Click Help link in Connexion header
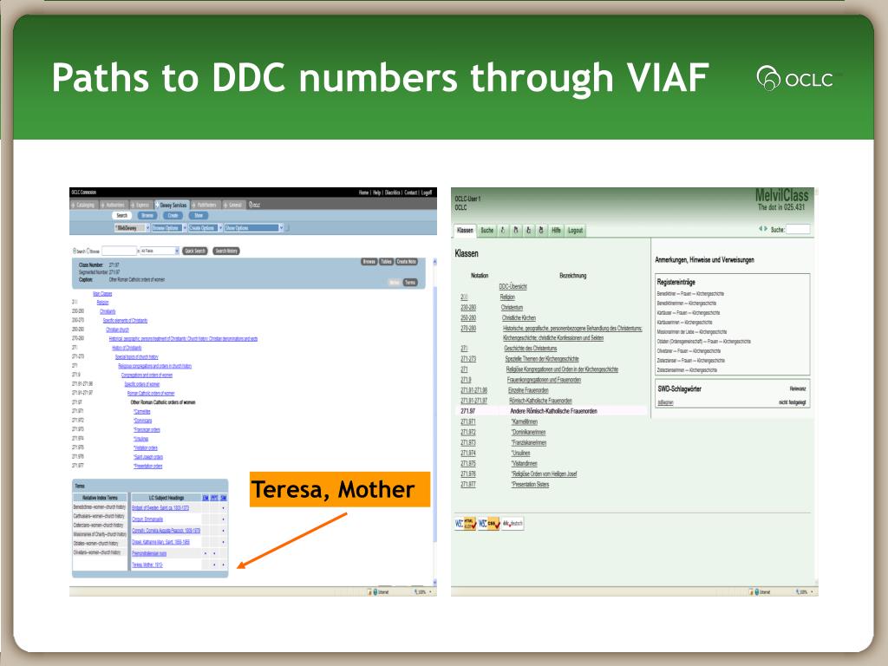888x666 pixels. click(x=376, y=193)
